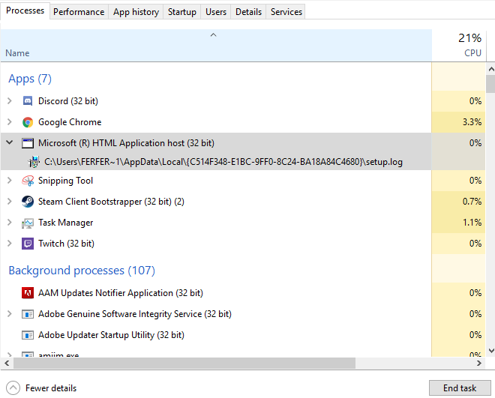Select the Task Manager row text
495x398 pixels.
(x=66, y=223)
